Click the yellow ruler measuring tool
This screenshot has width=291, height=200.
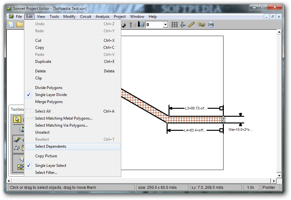(191, 25)
